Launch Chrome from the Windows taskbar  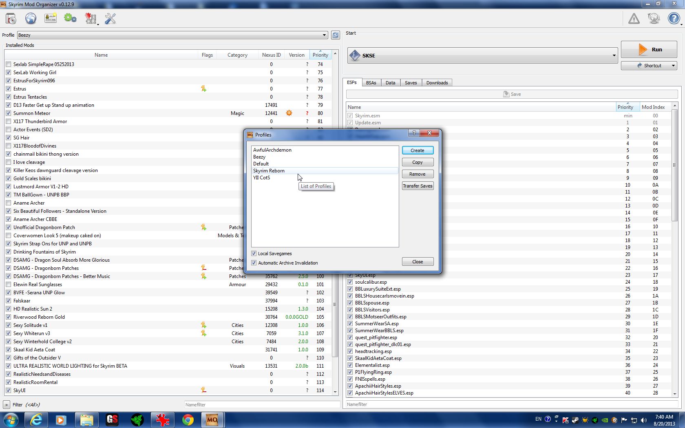188,420
